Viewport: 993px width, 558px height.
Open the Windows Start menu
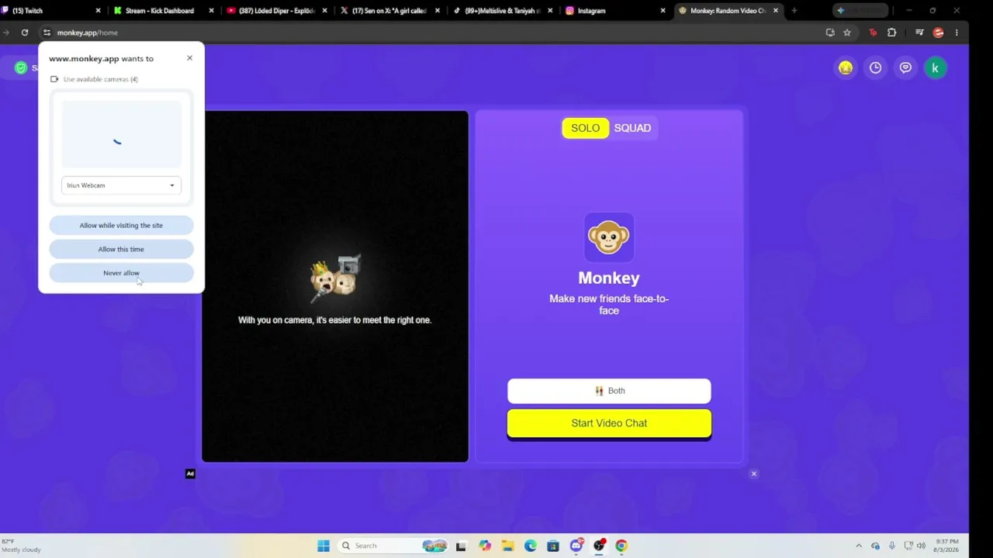click(324, 546)
